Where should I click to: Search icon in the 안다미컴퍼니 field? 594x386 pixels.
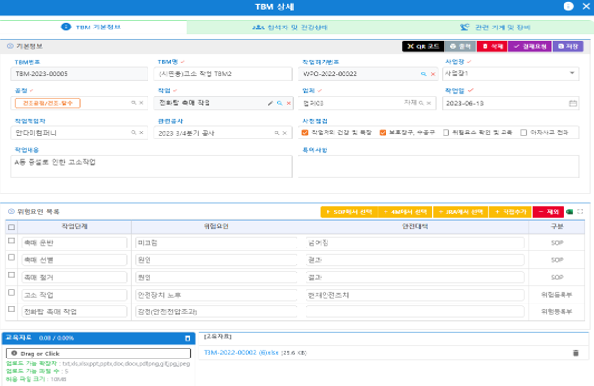(134, 132)
